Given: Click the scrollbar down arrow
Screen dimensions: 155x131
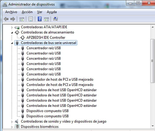Looking at the screenshot, I should coord(153,126).
